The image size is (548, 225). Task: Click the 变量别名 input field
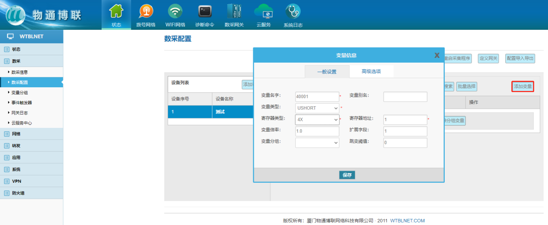coord(405,97)
